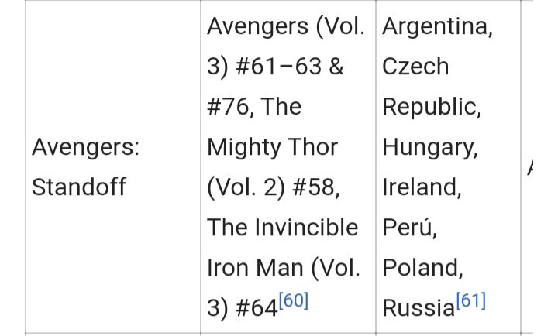Screen dimensions: 558x336
Task: Click "(Vol. 2) #58," text line
Action: click(274, 187)
